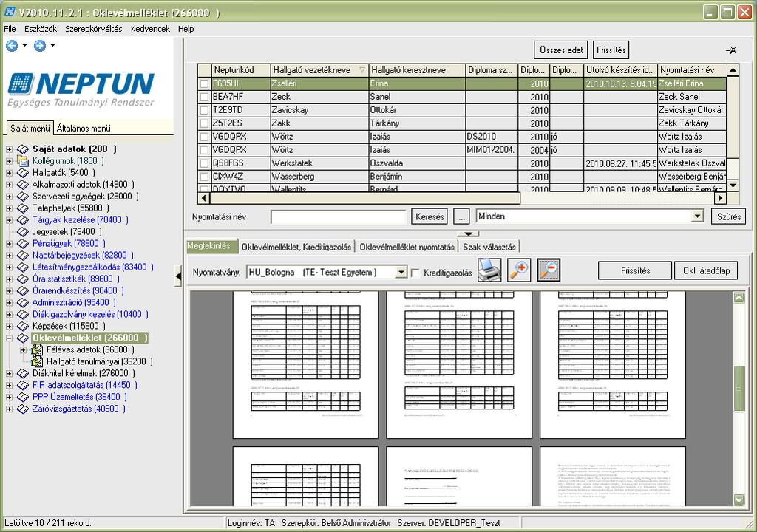This screenshot has width=757, height=532.
Task: Click the back navigation arrow icon
Action: click(x=12, y=45)
